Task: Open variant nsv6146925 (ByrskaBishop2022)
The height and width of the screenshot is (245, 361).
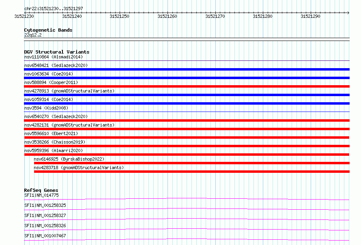Action: pyautogui.click(x=69, y=159)
